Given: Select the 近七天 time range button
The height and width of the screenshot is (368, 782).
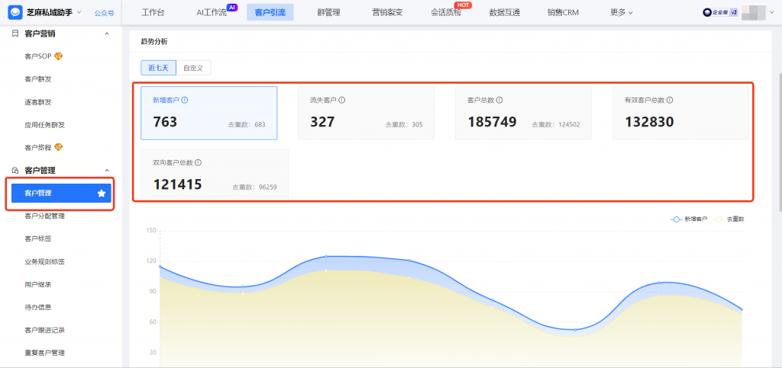Looking at the screenshot, I should [x=159, y=68].
